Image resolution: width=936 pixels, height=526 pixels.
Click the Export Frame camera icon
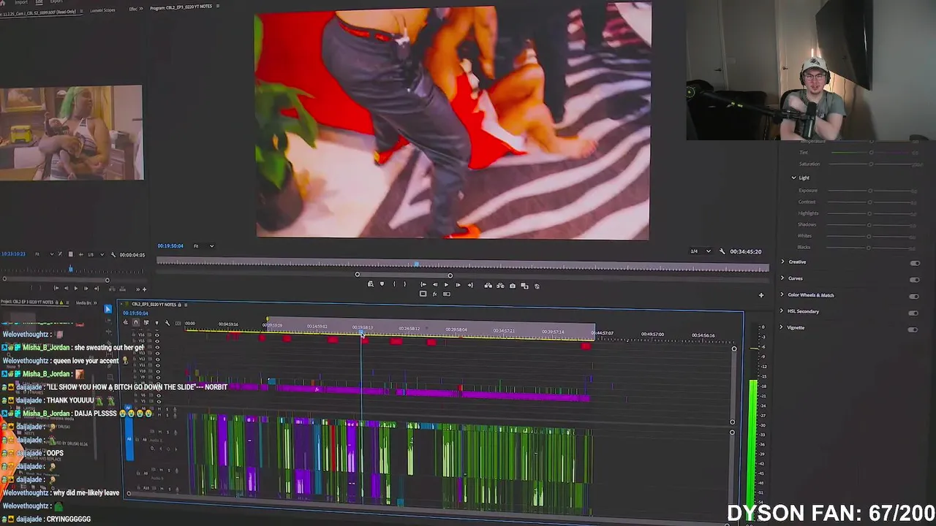tap(513, 286)
